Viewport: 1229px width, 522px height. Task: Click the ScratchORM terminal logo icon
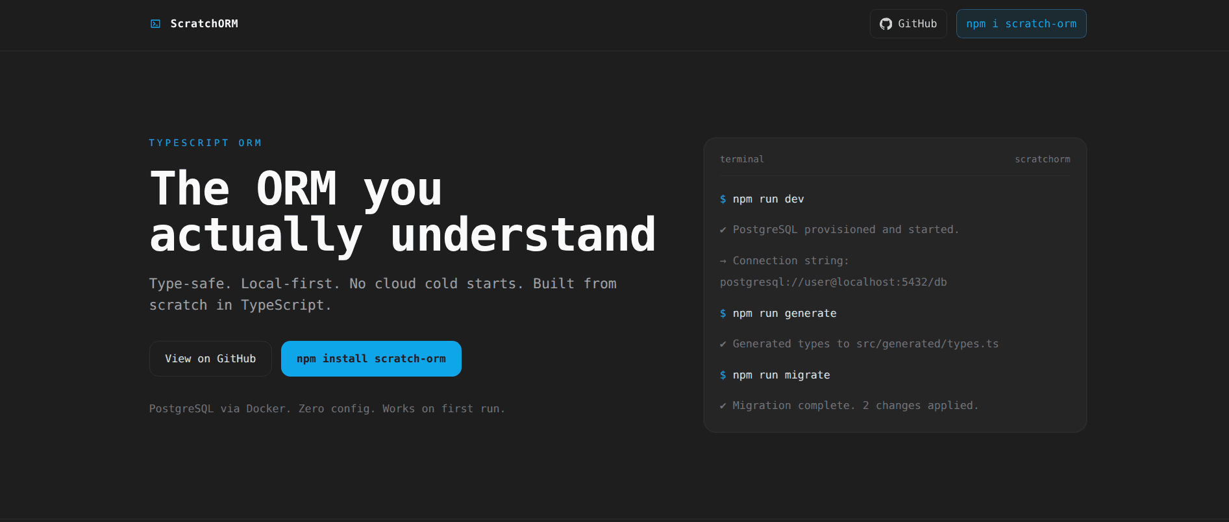coord(155,24)
